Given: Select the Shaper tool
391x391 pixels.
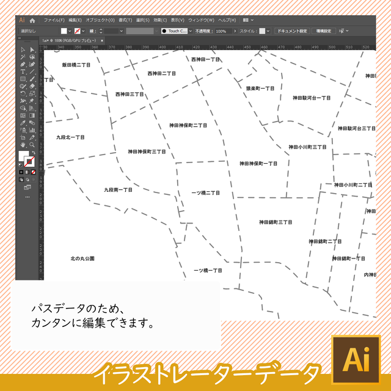Looking at the screenshot, I should 23,86.
